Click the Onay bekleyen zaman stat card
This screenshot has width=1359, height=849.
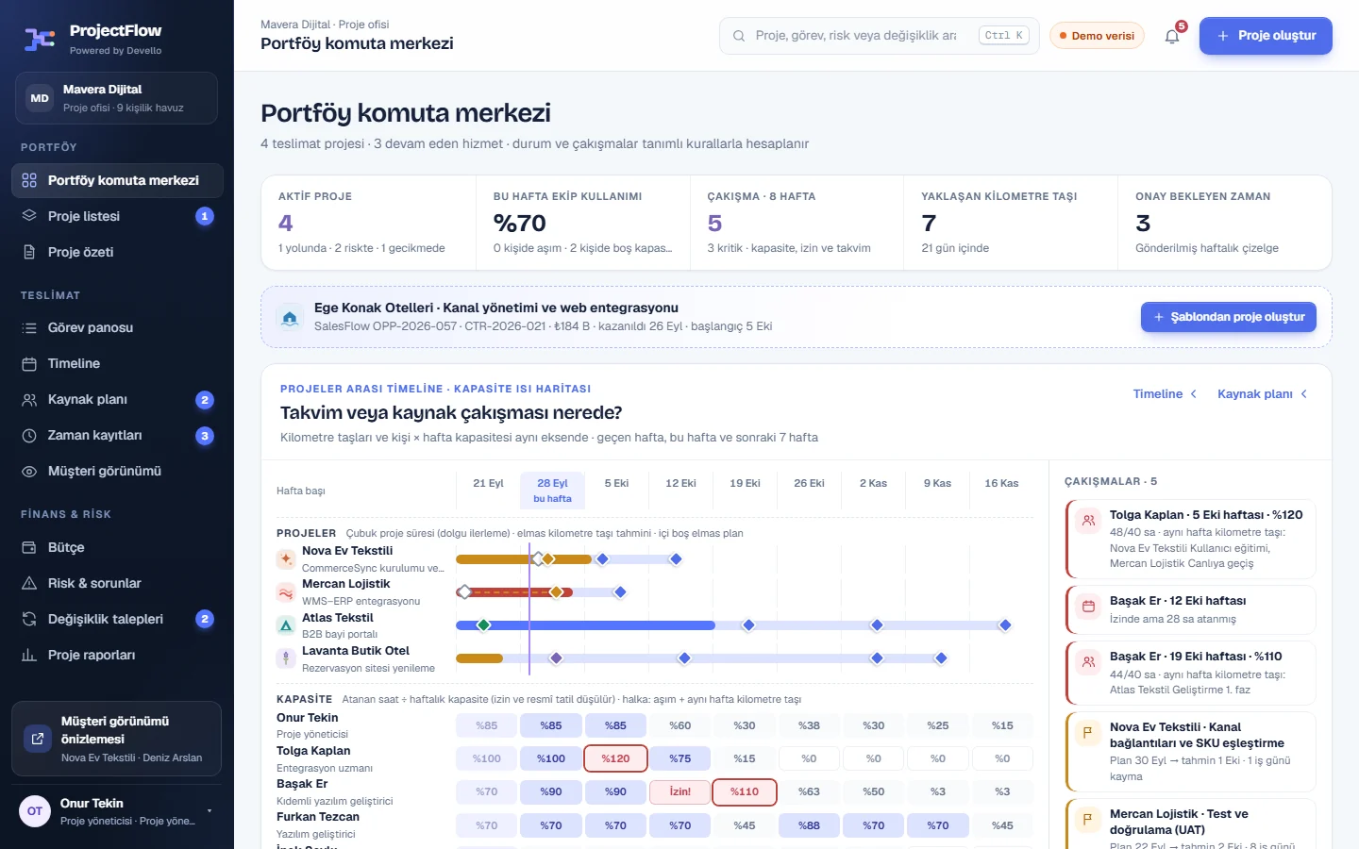click(1225, 223)
